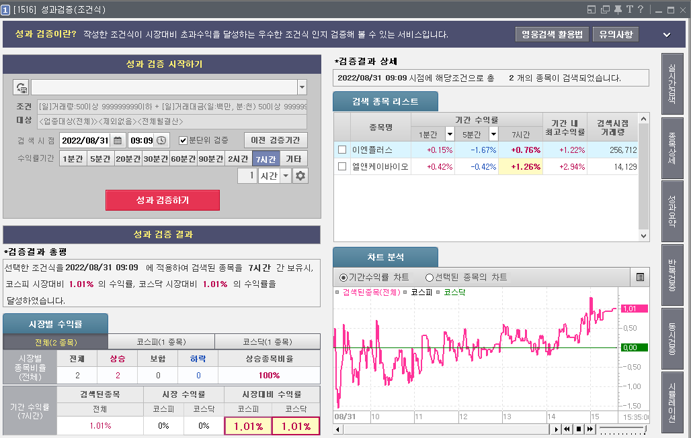Open the 실시간검색 side tab
The image size is (691, 438).
(x=672, y=85)
